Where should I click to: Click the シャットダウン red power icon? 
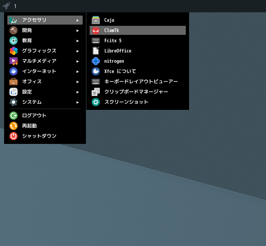[x=14, y=136]
